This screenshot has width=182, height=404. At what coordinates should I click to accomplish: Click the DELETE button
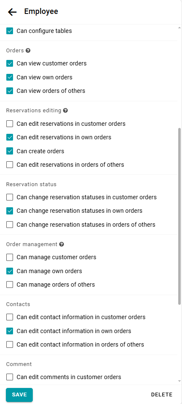[x=162, y=395]
